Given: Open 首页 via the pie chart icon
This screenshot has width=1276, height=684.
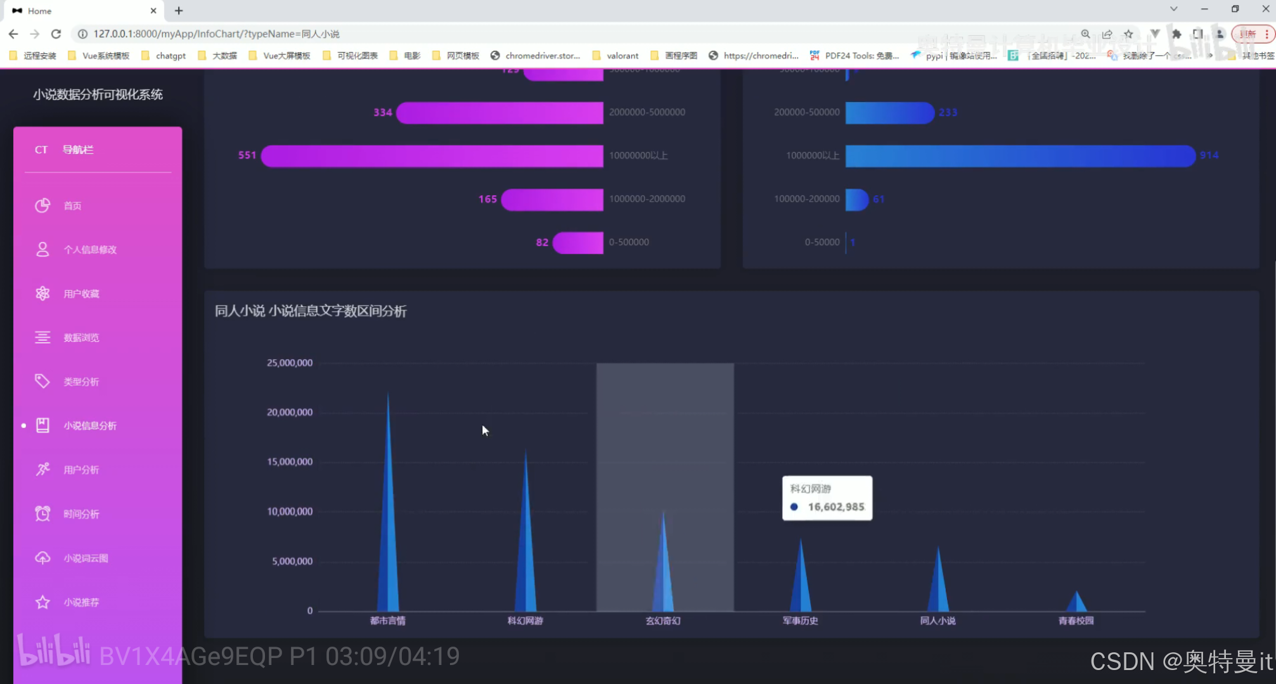Looking at the screenshot, I should point(42,205).
